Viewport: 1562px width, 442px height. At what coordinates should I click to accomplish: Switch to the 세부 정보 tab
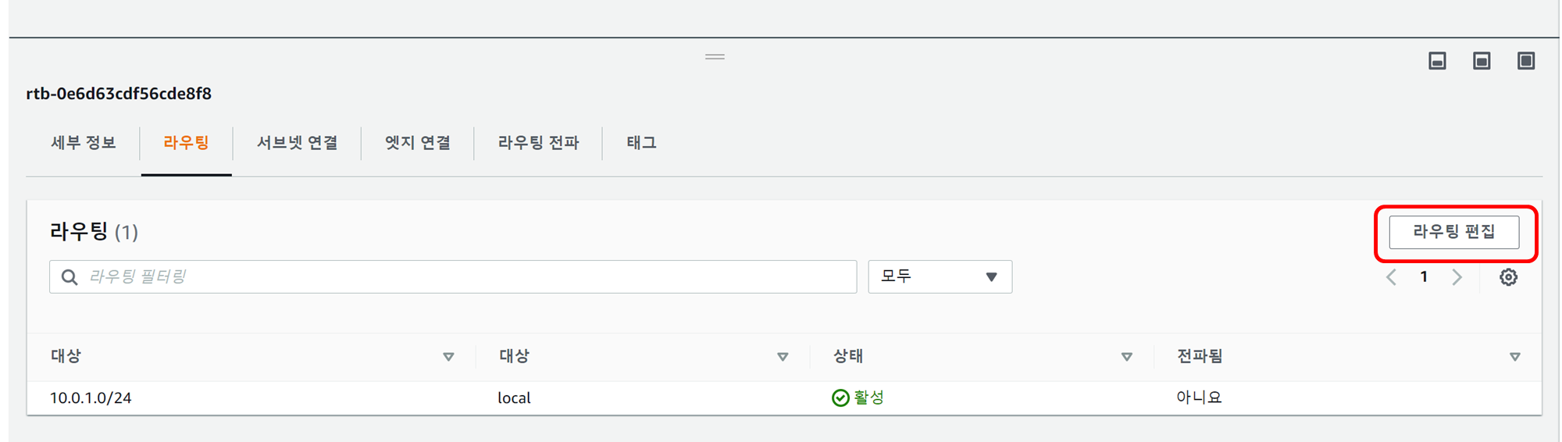(84, 143)
